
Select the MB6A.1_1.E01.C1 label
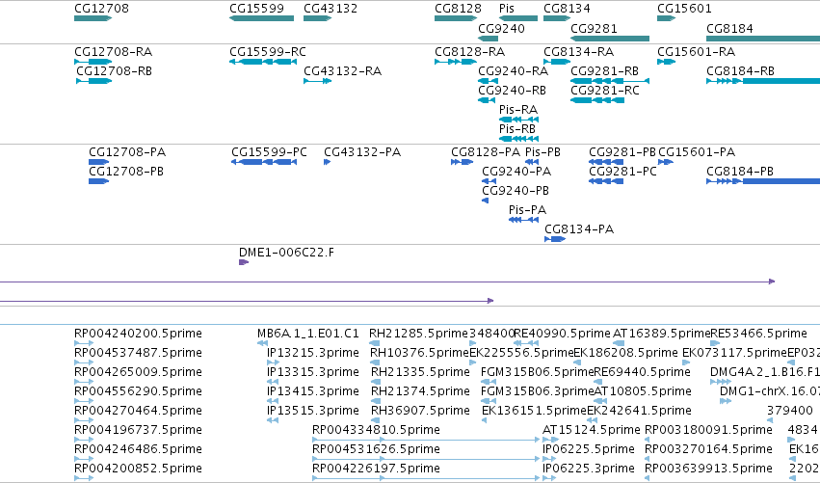[308, 334]
